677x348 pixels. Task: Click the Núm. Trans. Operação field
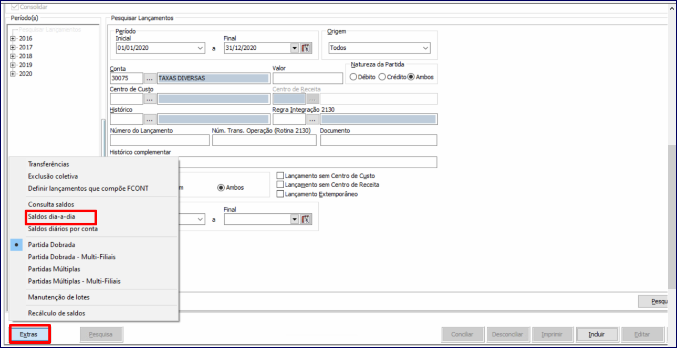click(x=265, y=140)
